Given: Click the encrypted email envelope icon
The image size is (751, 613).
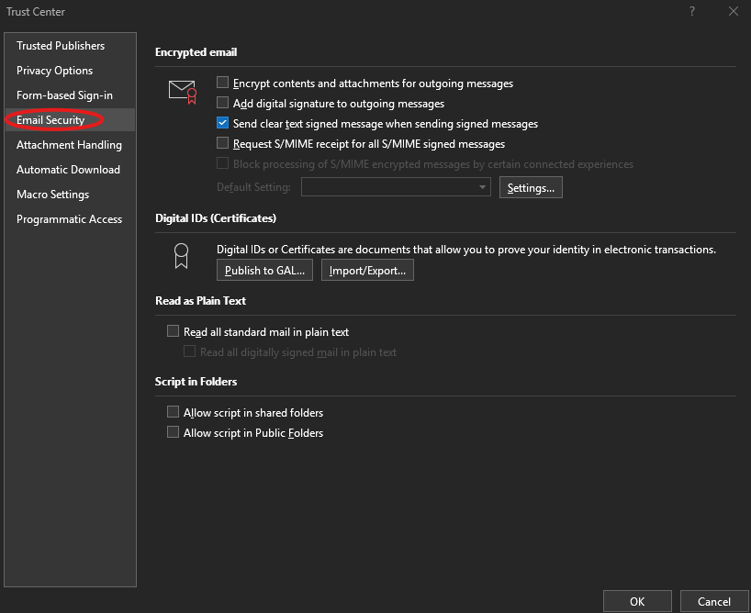Looking at the screenshot, I should click(x=183, y=91).
